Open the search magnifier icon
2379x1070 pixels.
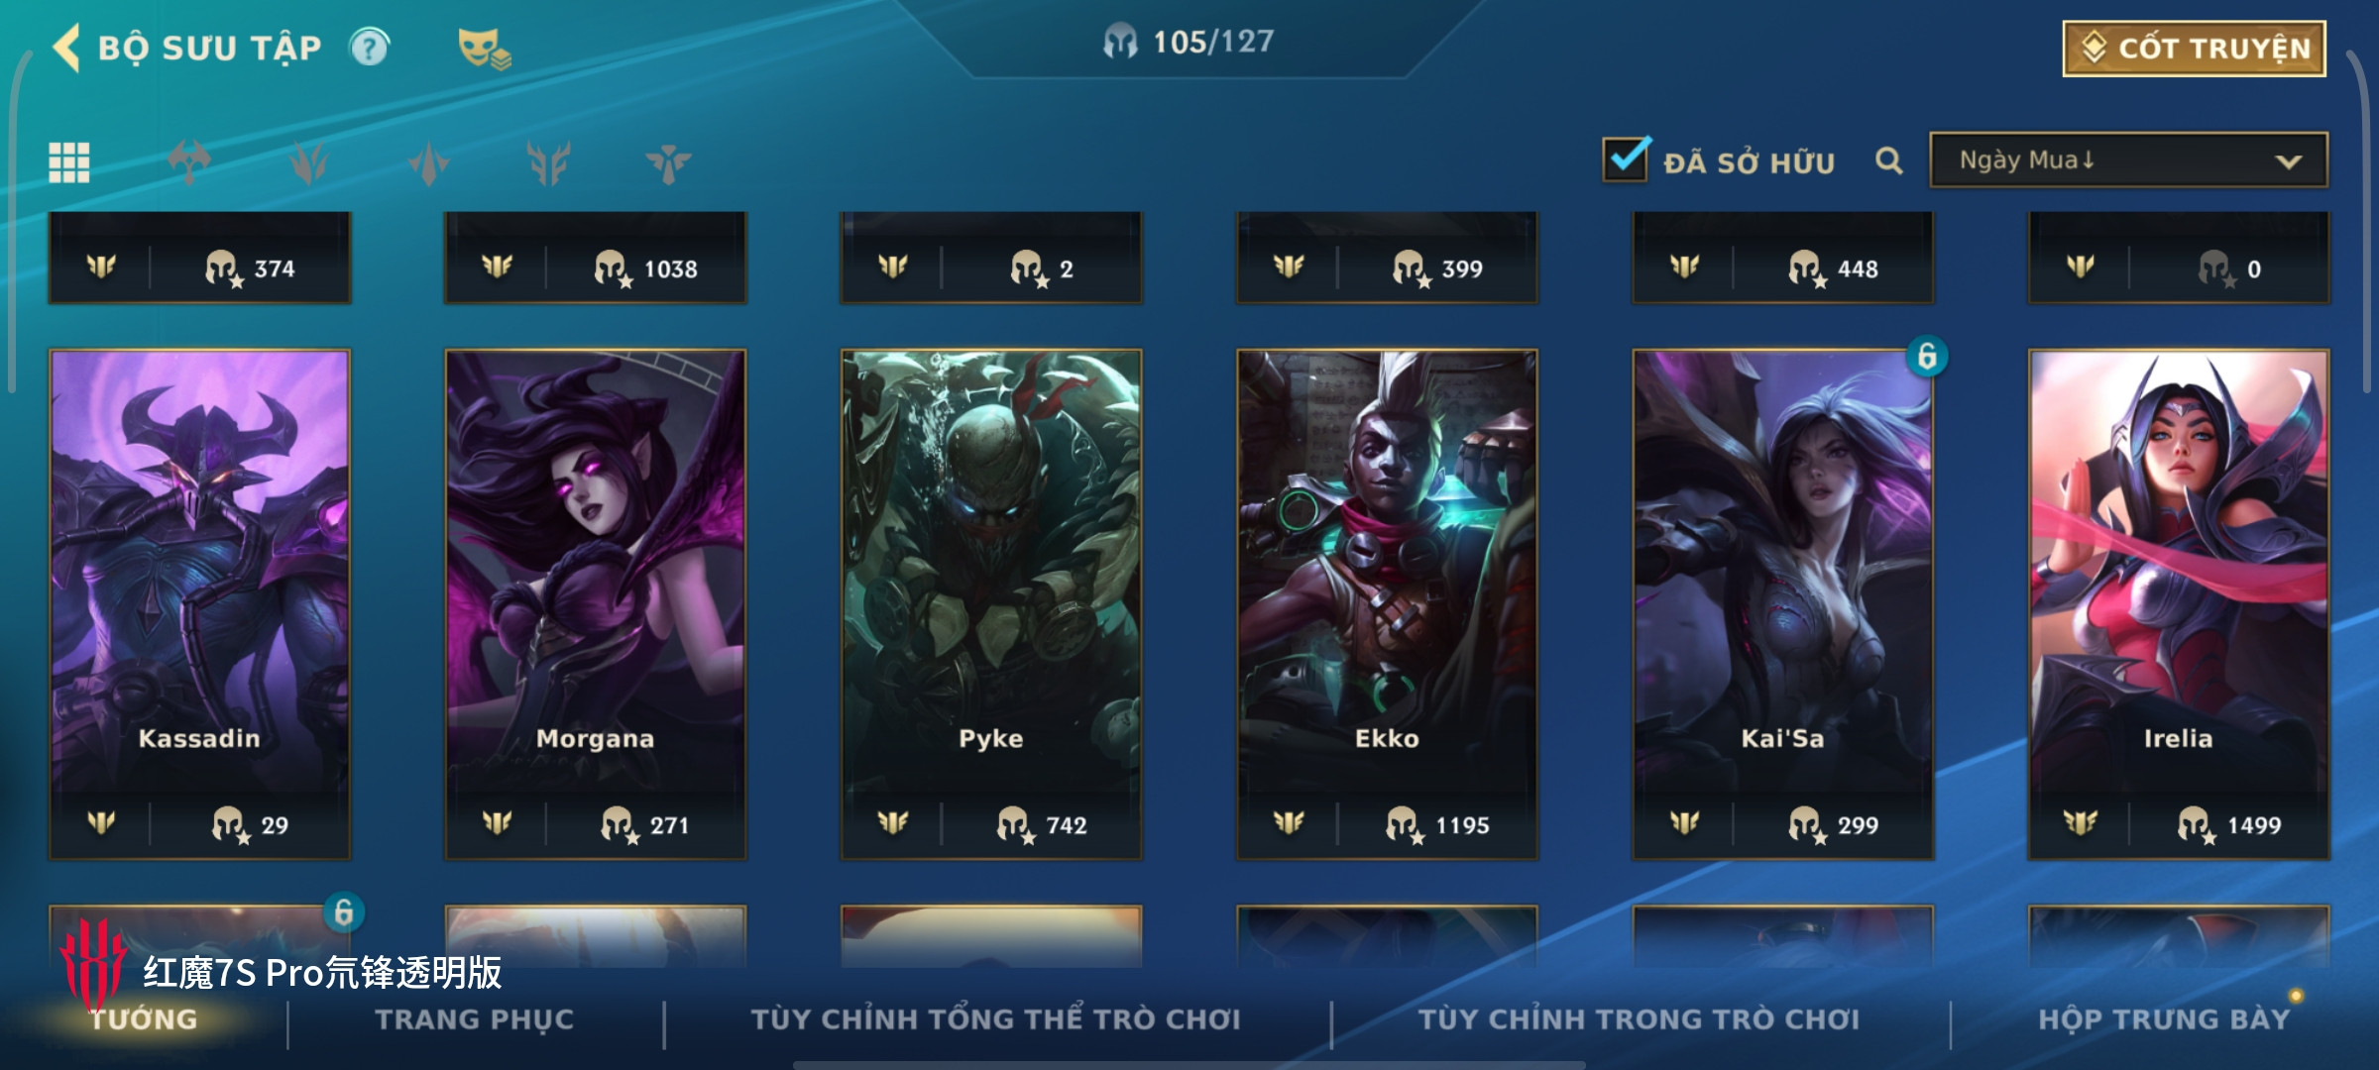(1889, 160)
